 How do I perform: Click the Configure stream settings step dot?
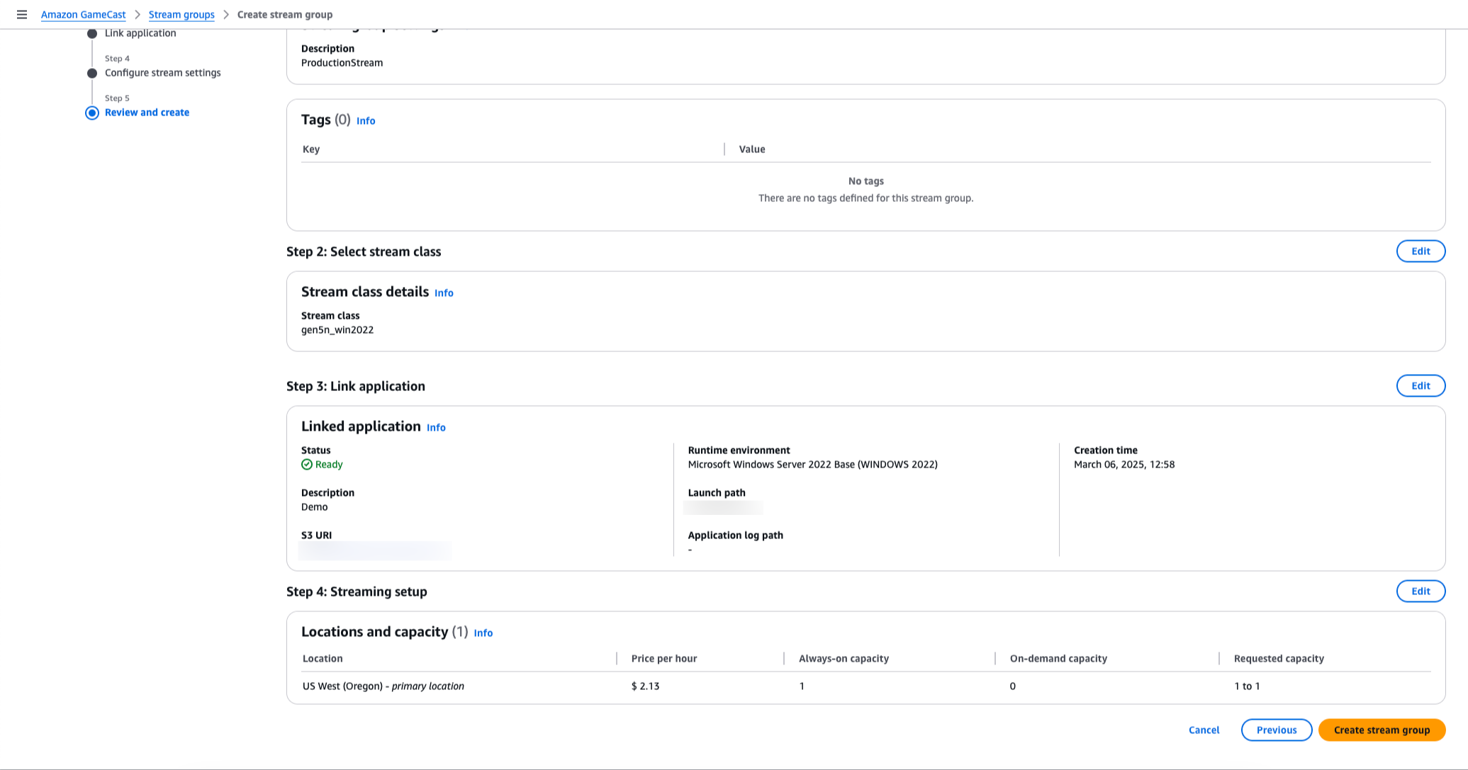[92, 73]
